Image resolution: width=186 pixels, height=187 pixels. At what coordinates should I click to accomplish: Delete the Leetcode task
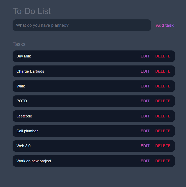click(163, 116)
